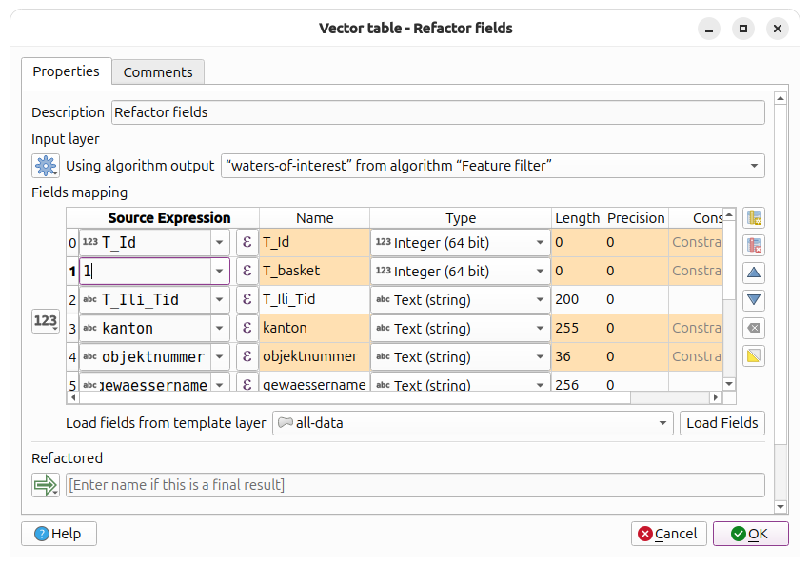The width and height of the screenshot is (810, 567).
Task: Click the Description text field
Action: [438, 112]
